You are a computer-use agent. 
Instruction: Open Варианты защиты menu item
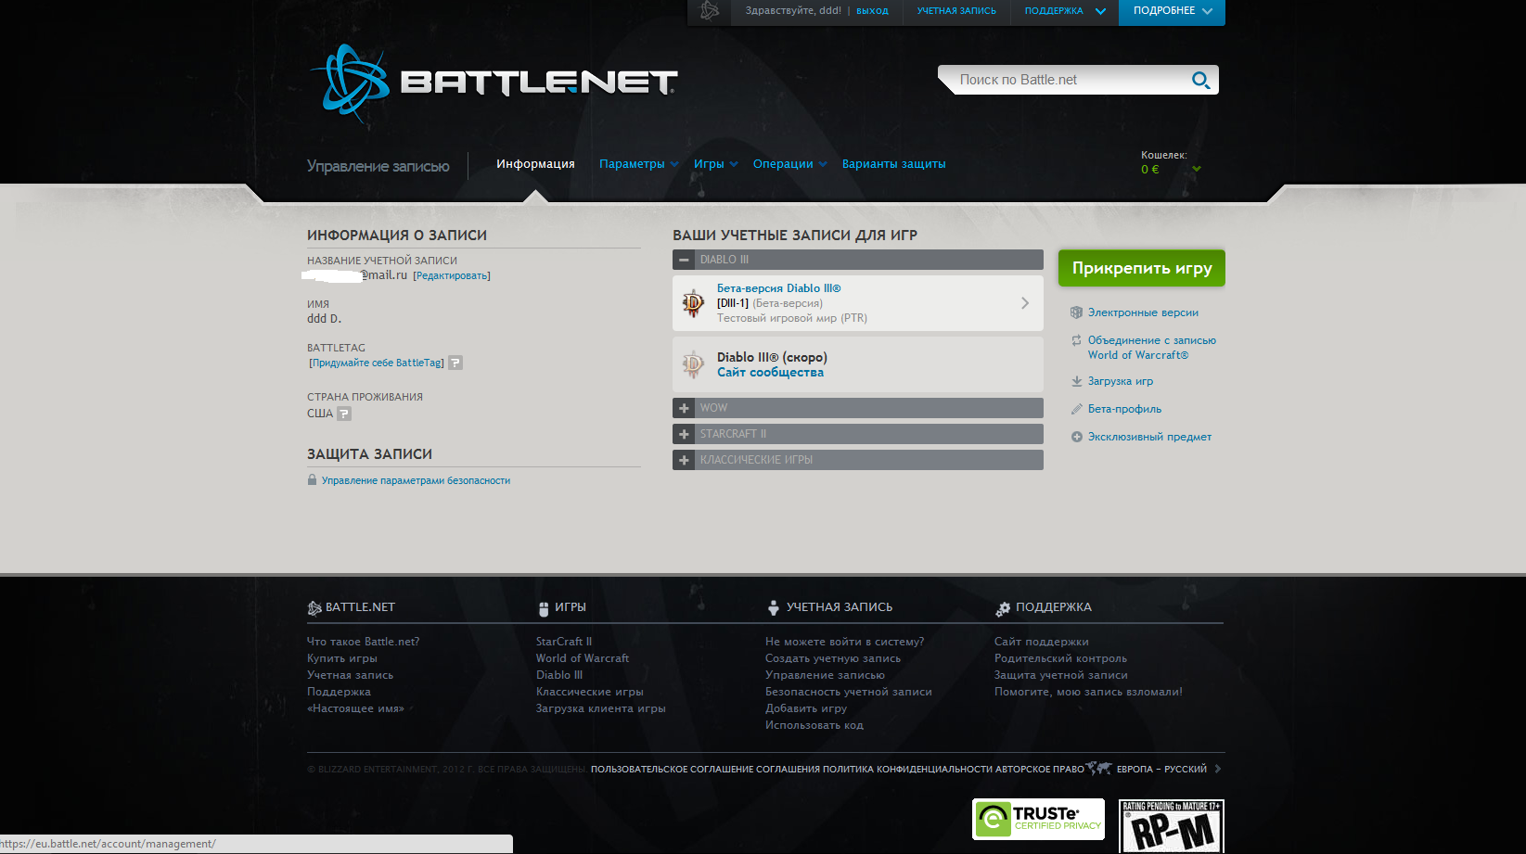tap(894, 164)
